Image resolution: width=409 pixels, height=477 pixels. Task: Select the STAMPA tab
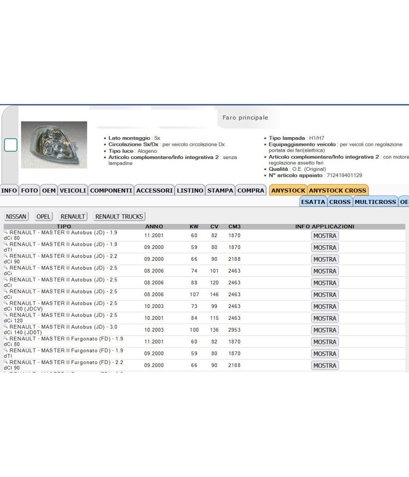pyautogui.click(x=220, y=190)
